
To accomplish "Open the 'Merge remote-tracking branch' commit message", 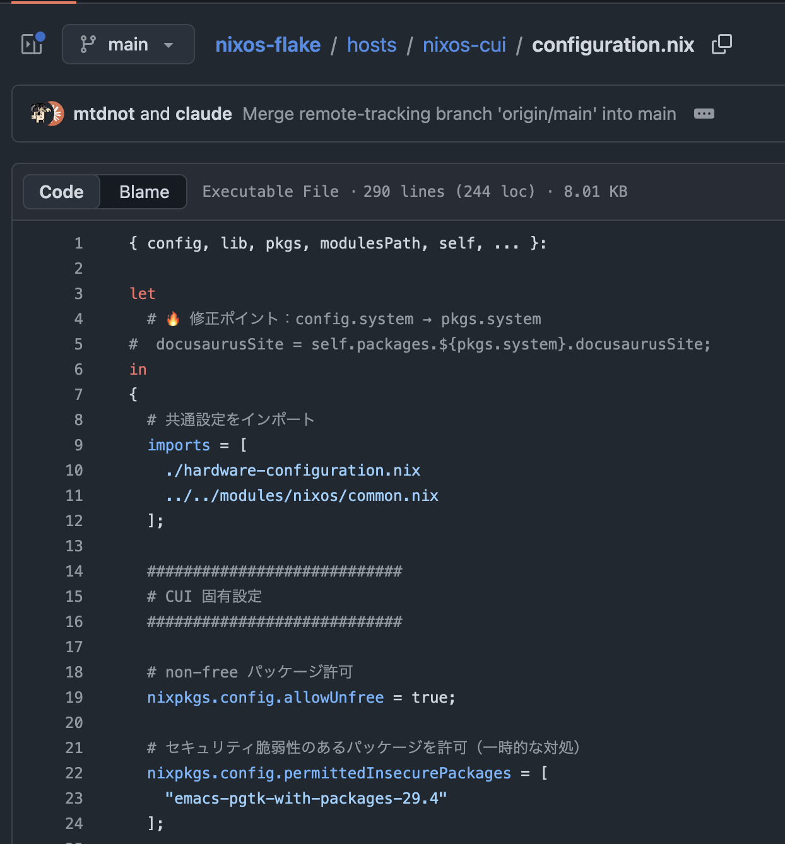I will 459,114.
